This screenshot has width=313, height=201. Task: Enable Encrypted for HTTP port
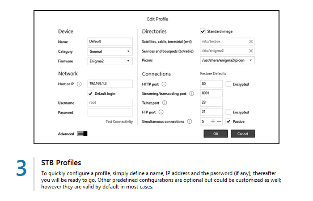click(x=228, y=84)
